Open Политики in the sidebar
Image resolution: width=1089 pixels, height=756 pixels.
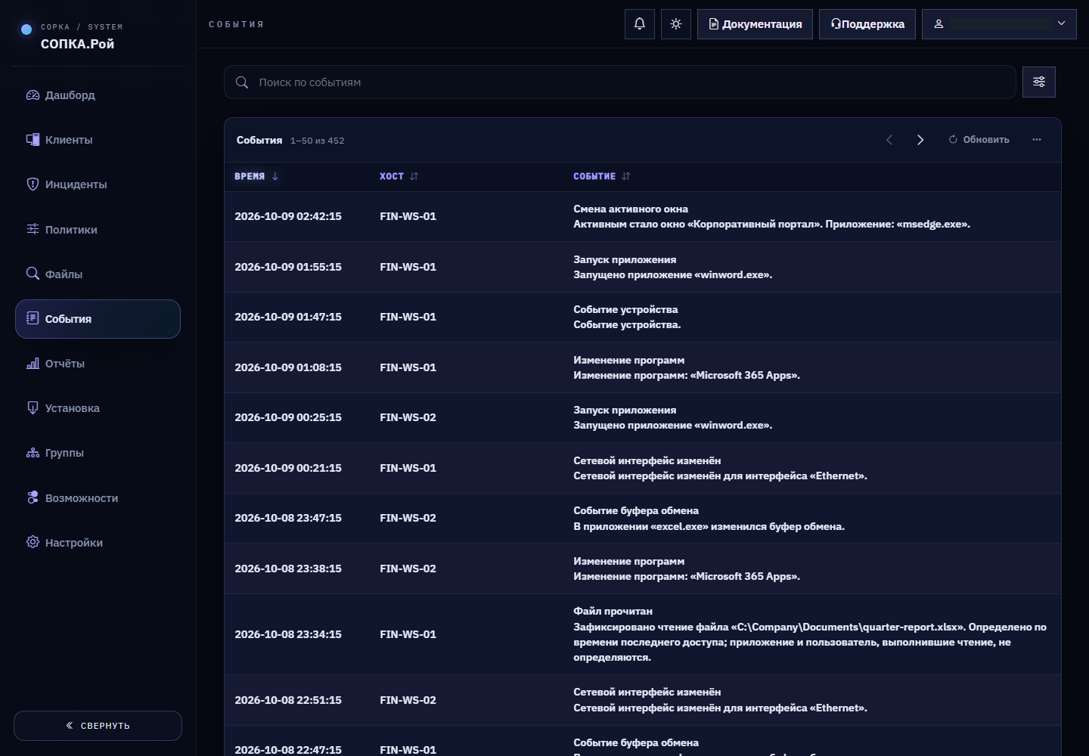(x=98, y=230)
